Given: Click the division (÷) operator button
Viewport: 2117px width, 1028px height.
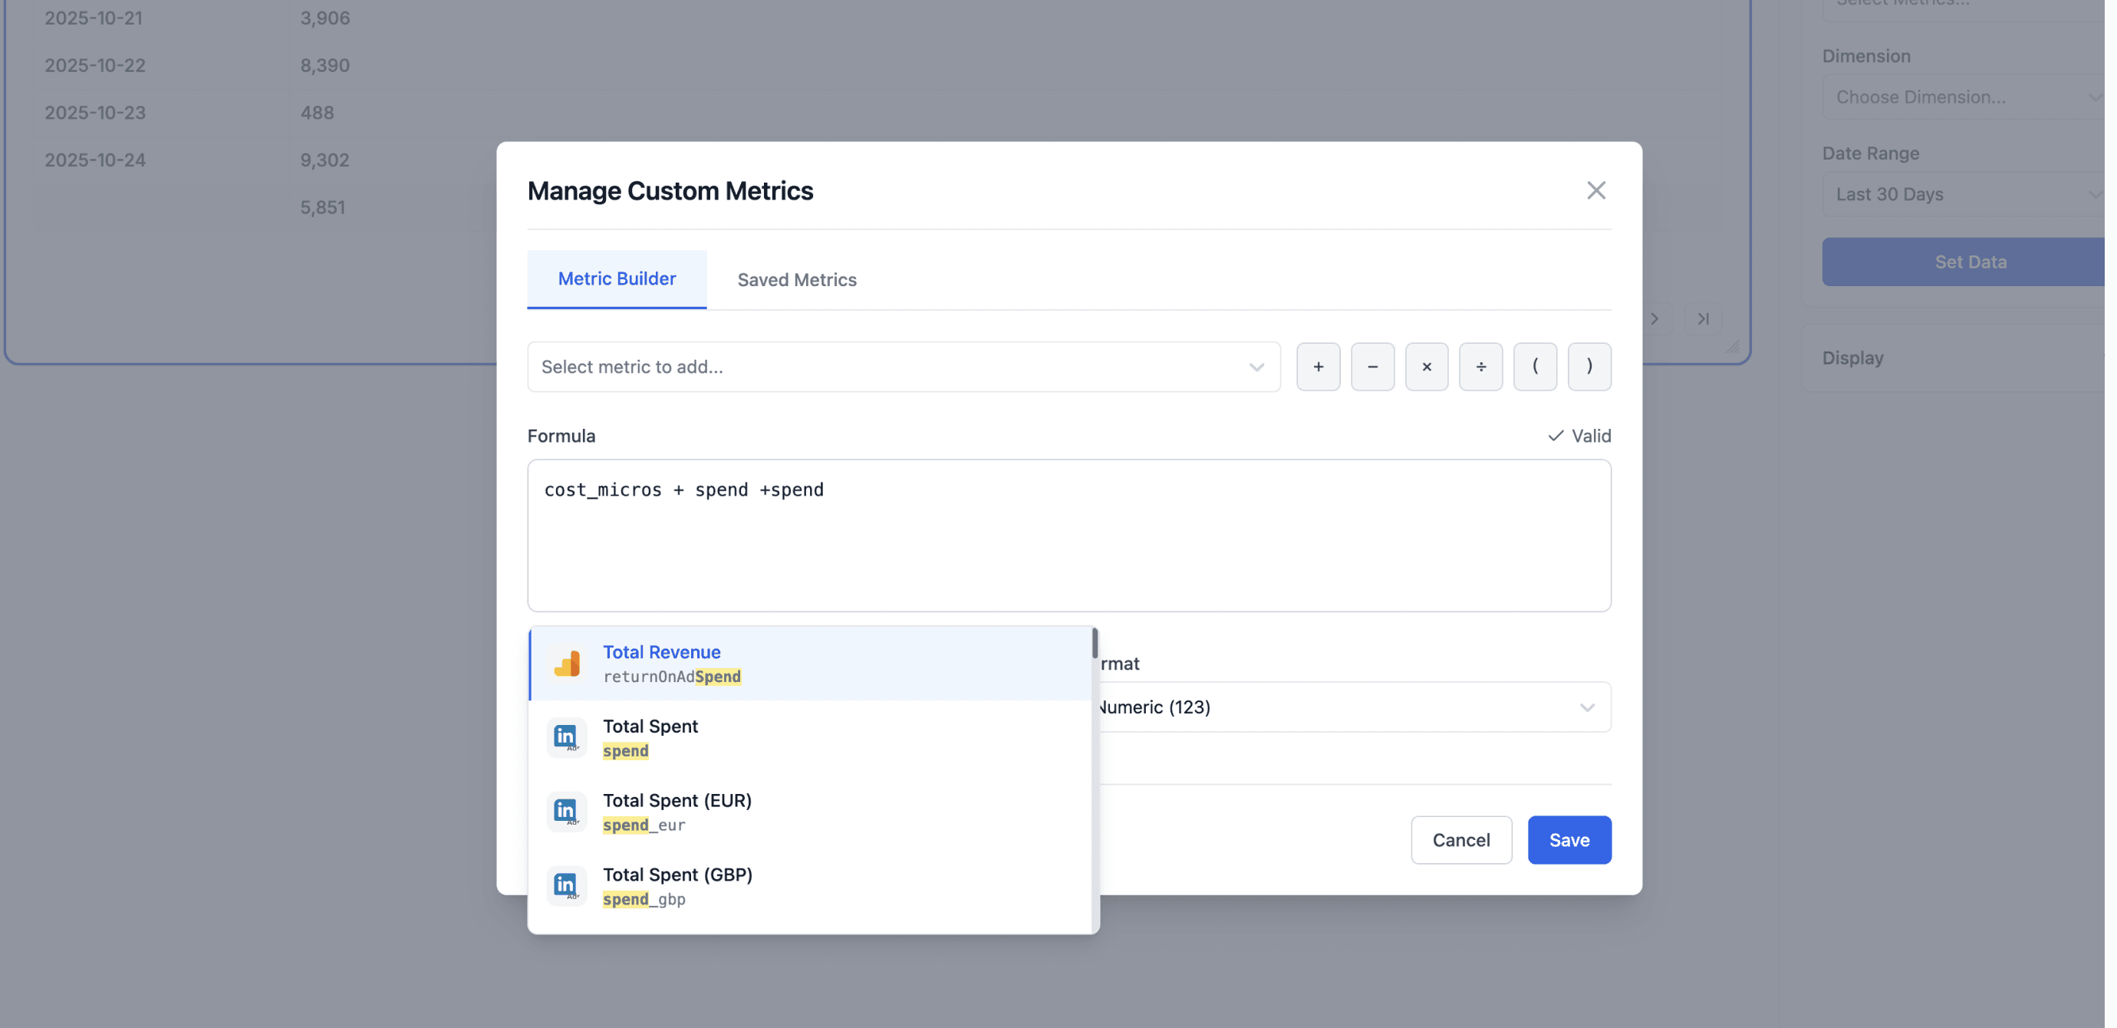Looking at the screenshot, I should 1480,367.
